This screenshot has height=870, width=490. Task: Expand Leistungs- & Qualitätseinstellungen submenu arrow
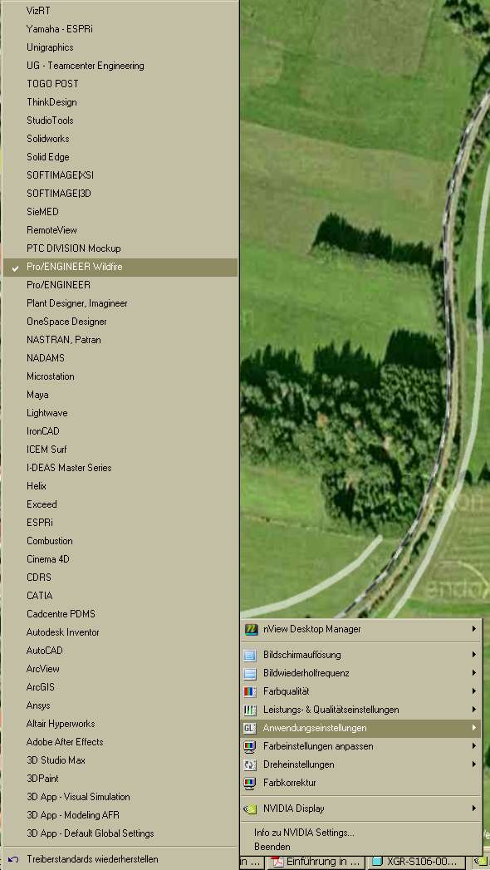tap(474, 710)
